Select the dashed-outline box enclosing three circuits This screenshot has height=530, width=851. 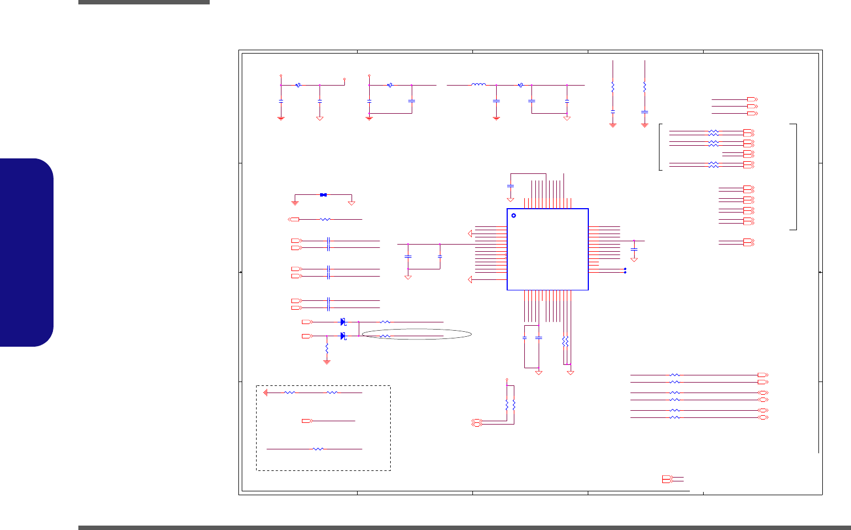[323, 428]
